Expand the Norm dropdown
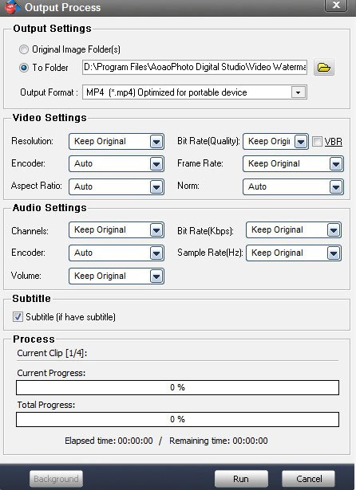Image resolution: width=356 pixels, height=490 pixels. point(293,186)
